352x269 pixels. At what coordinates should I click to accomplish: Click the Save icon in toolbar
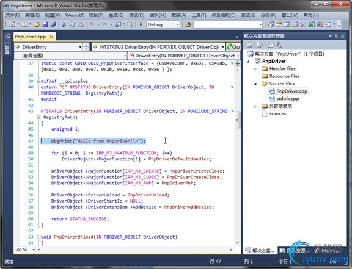click(x=45, y=24)
